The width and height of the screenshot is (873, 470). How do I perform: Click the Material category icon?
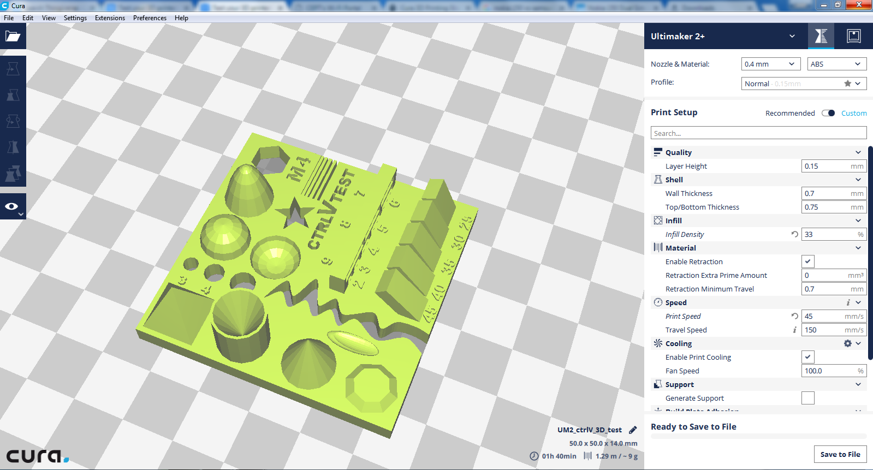tap(658, 248)
